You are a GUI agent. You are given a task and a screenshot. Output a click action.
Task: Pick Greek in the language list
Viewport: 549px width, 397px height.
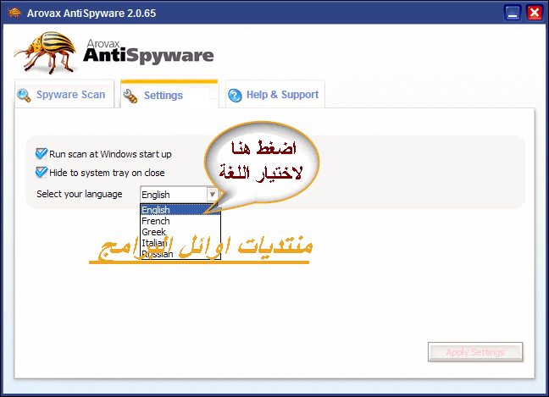point(154,232)
